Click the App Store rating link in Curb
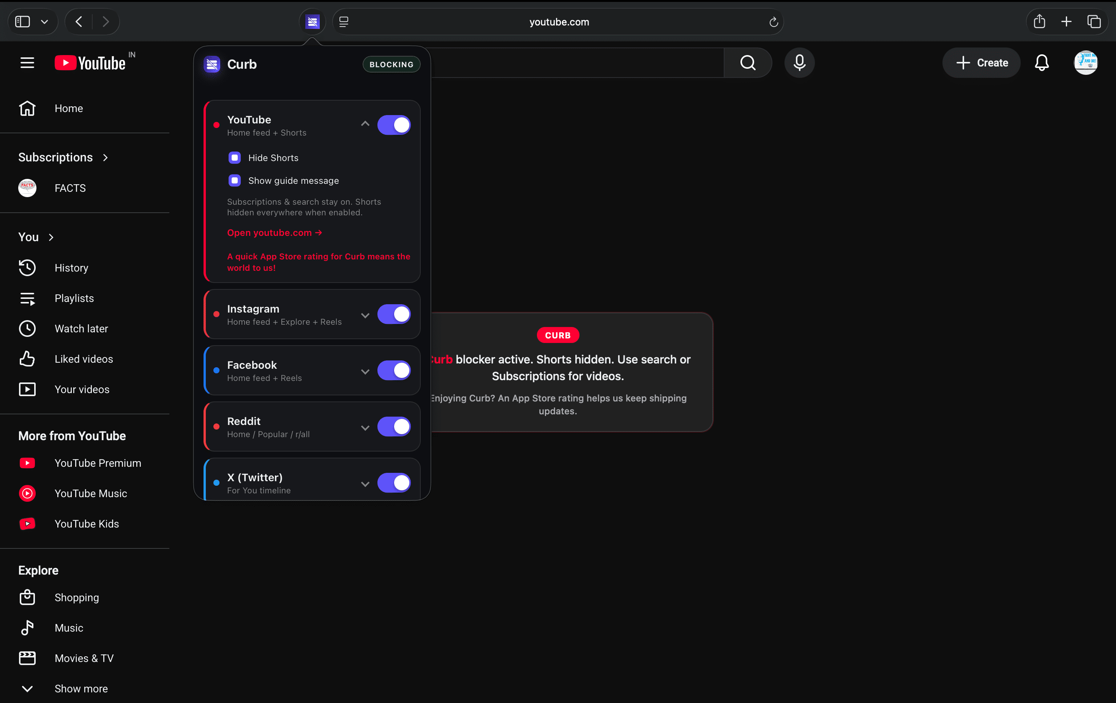Image resolution: width=1116 pixels, height=703 pixels. (319, 262)
